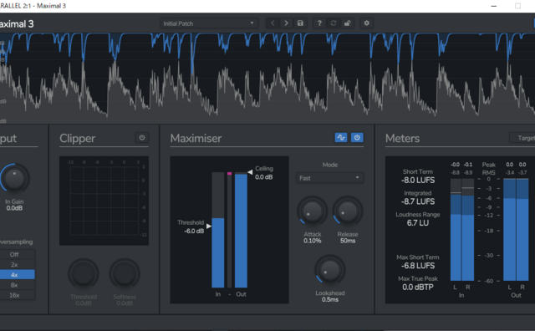Go to the next preset arrow

pos(286,23)
